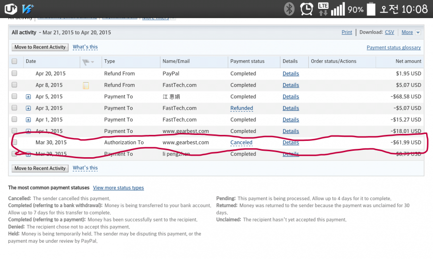This screenshot has width=433, height=259.
Task: Tap the U+ app icon in status bar
Action: click(x=10, y=9)
